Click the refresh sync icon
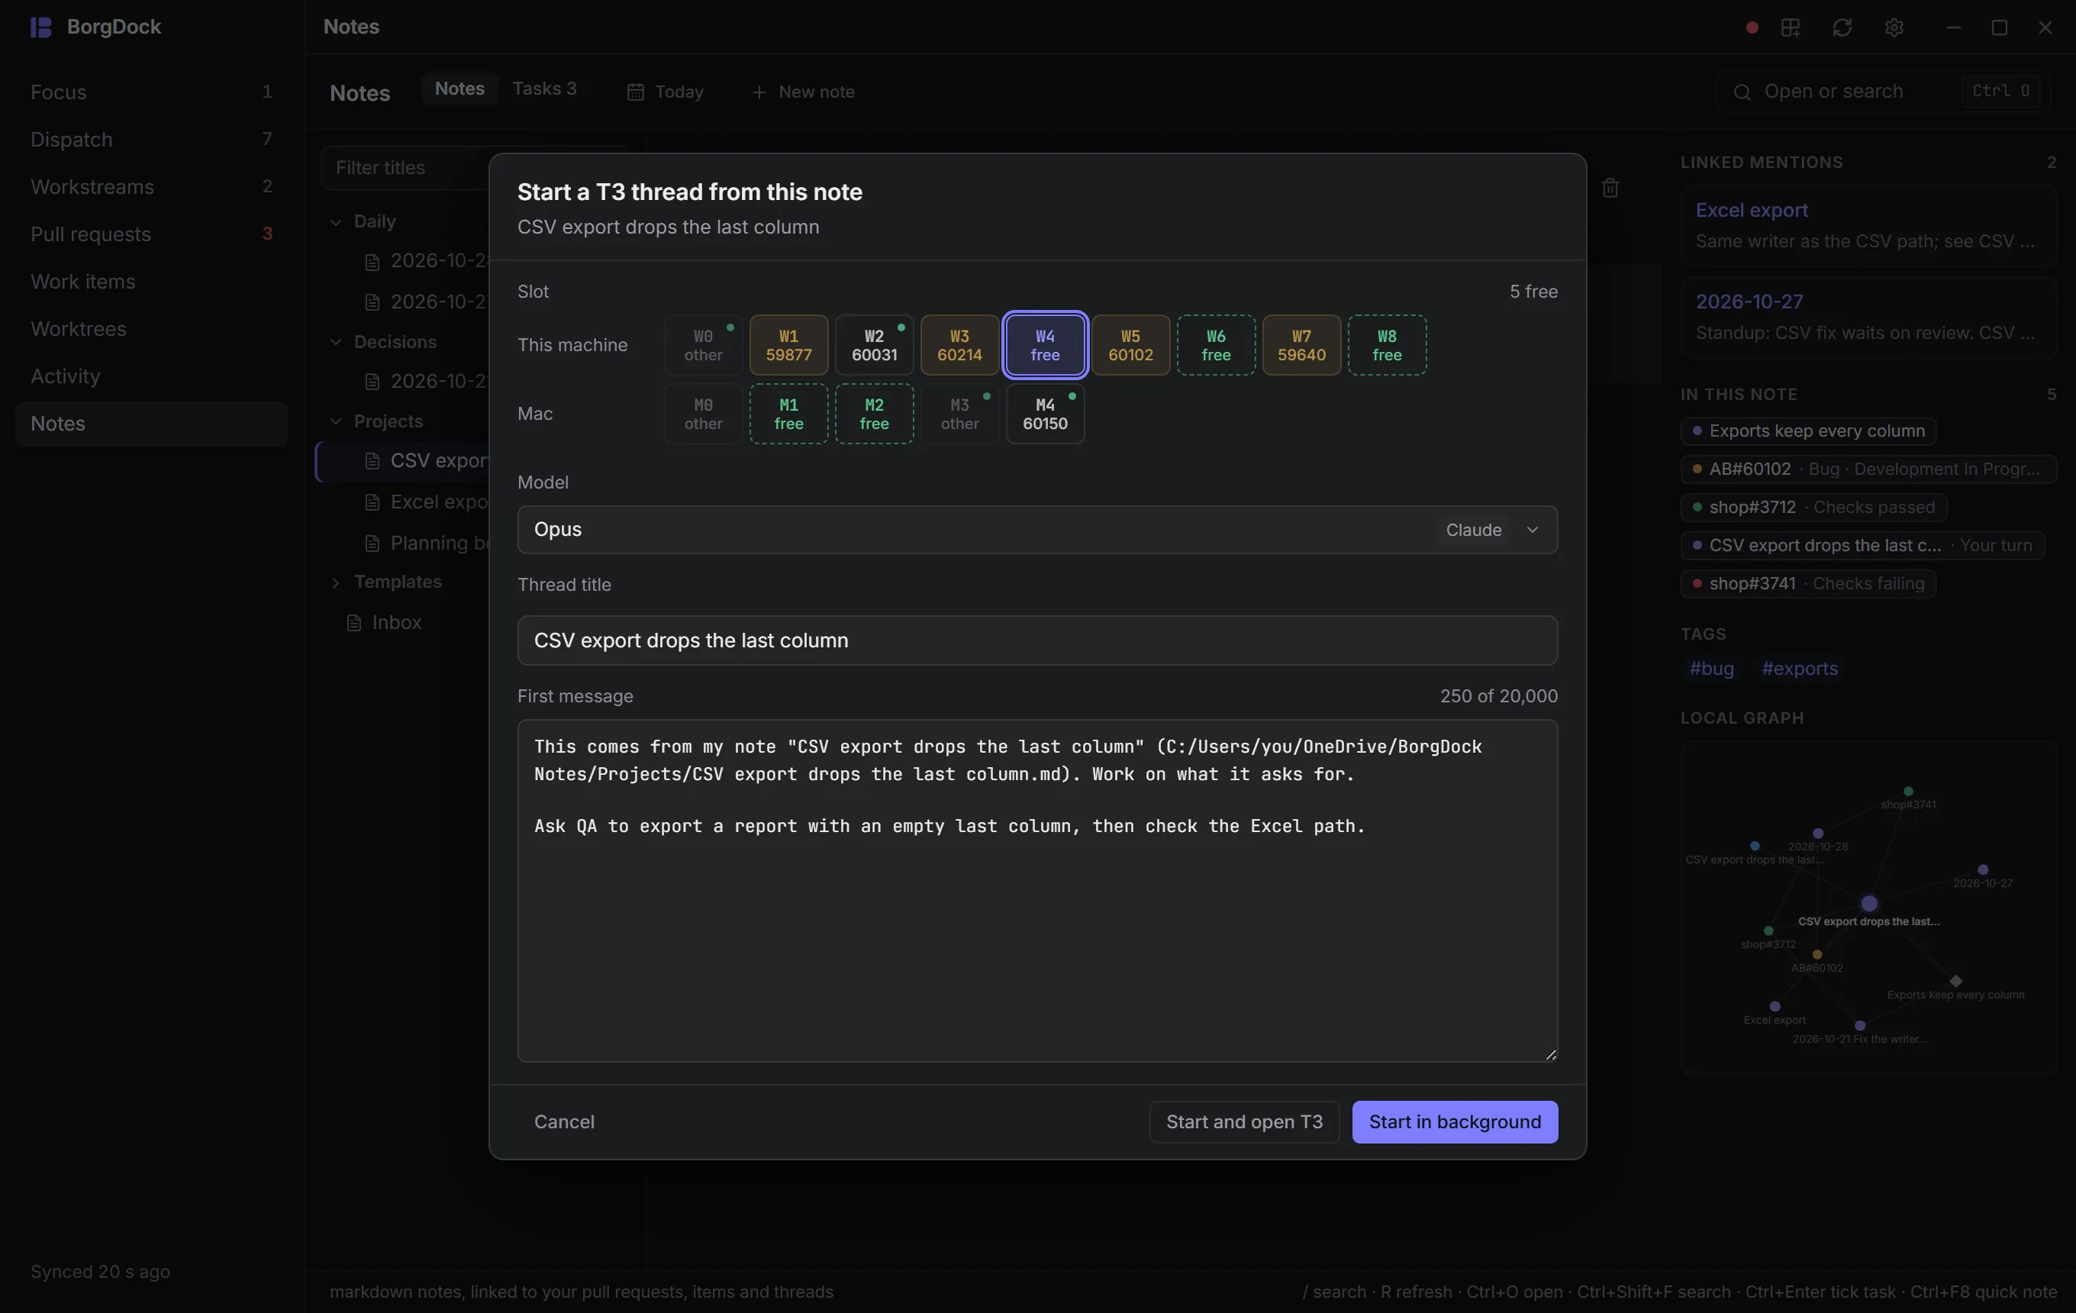Image resolution: width=2076 pixels, height=1313 pixels. [x=1842, y=27]
